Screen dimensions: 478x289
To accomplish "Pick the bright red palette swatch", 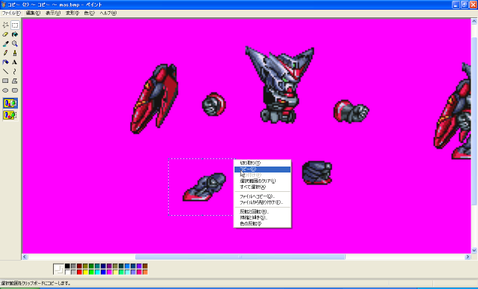I will click(79, 272).
